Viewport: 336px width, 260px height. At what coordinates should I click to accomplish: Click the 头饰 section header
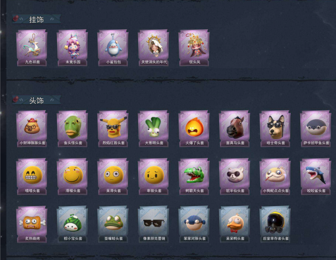coord(36,100)
